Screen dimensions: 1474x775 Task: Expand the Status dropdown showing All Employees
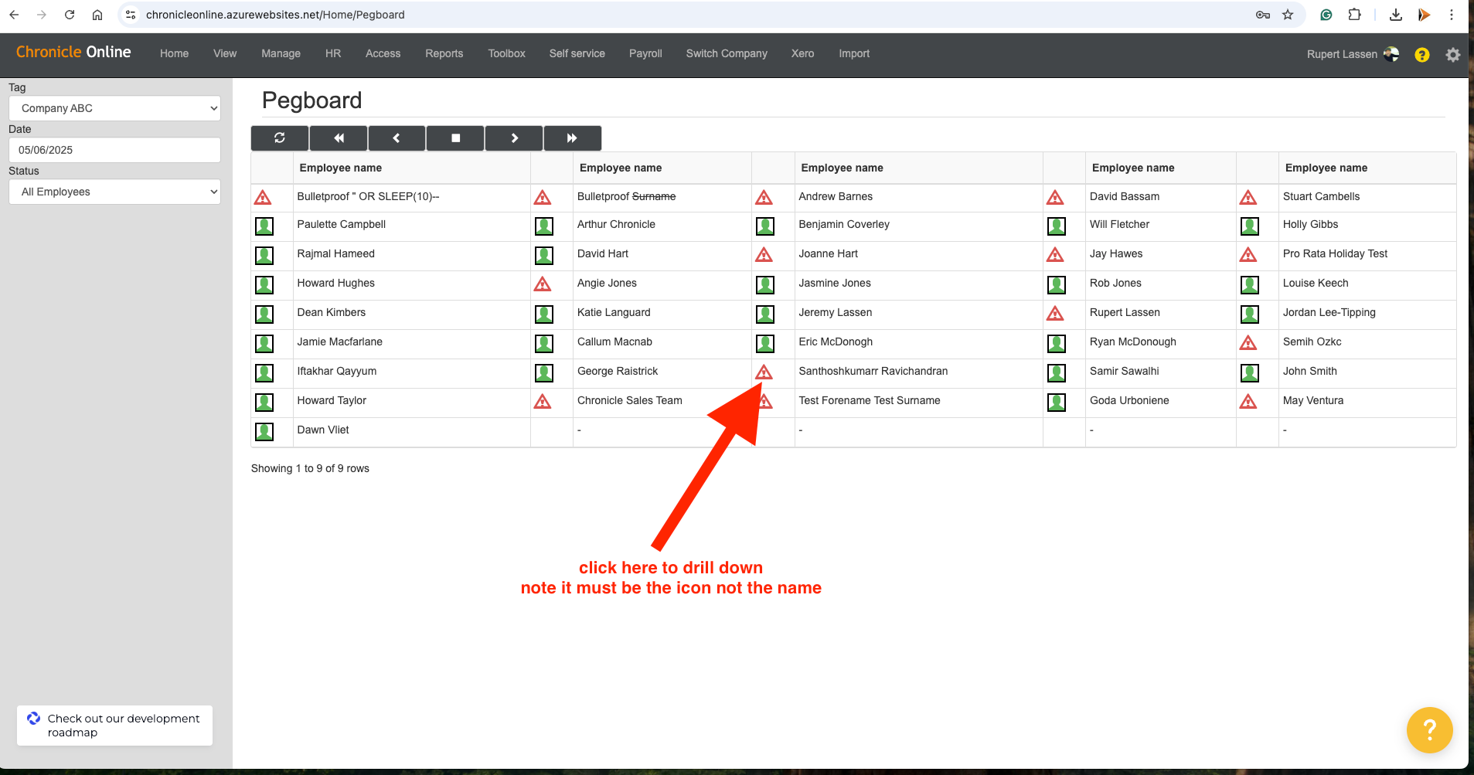[114, 192]
